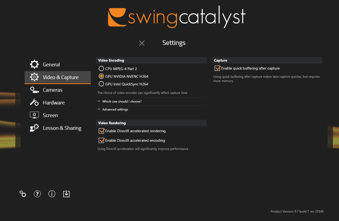
Task: Close the Settings page with X
Action: pyautogui.click(x=142, y=43)
